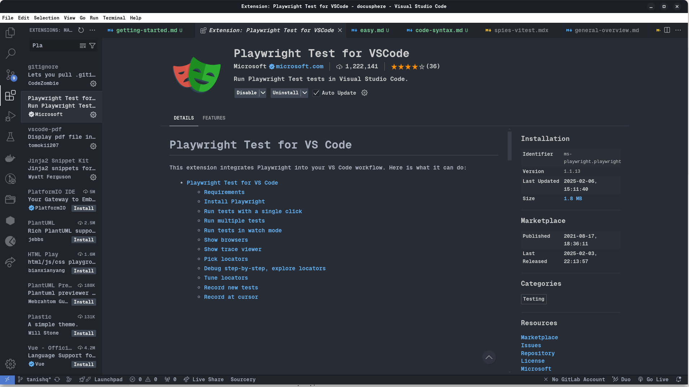Image resolution: width=689 pixels, height=387 pixels.
Task: Toggle the Auto Update checkbox
Action: [x=316, y=93]
